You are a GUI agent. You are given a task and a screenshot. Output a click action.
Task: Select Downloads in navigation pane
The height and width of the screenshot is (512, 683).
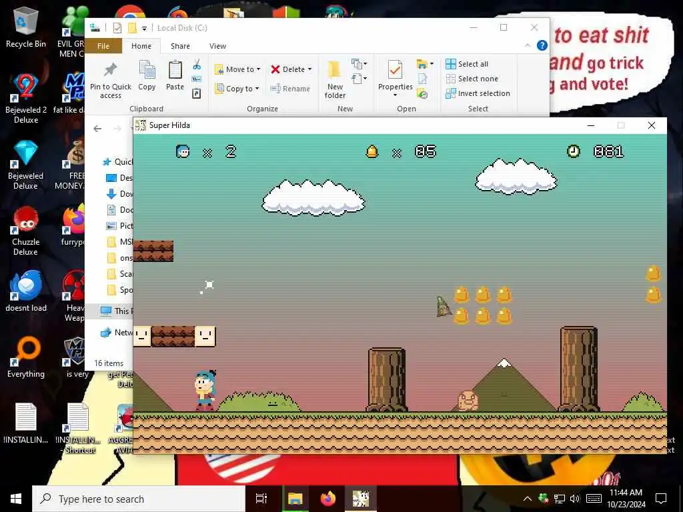[120, 194]
